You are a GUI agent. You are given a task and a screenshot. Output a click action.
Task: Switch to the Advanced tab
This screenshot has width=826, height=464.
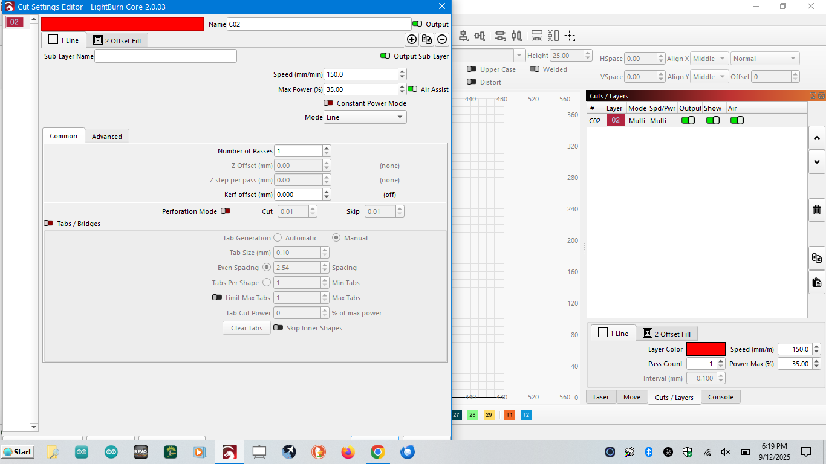tap(107, 137)
